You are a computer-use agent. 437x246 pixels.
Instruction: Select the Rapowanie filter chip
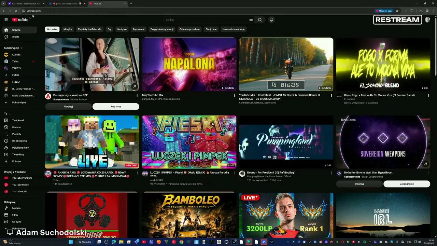point(139,29)
